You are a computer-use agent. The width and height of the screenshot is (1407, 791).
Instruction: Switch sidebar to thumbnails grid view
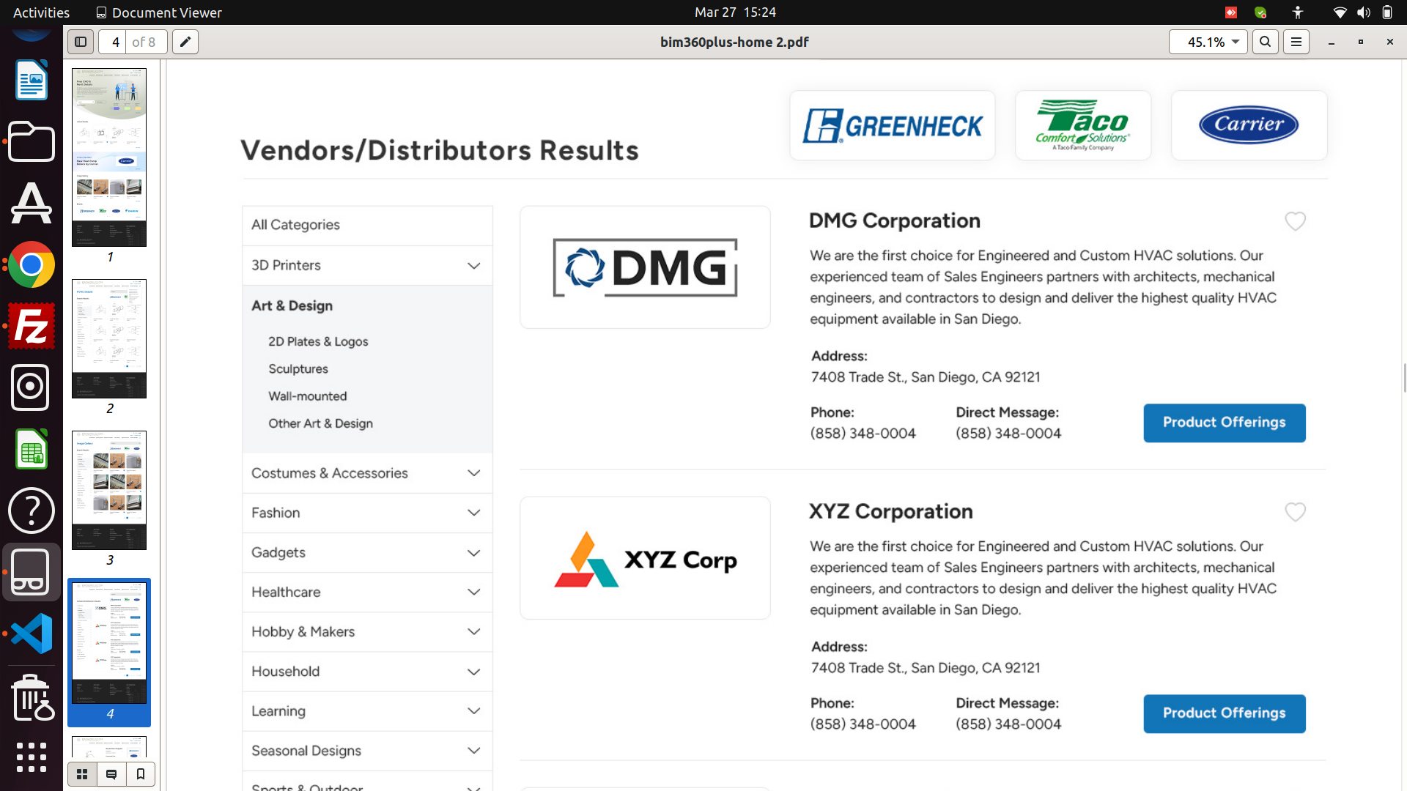pos(82,774)
